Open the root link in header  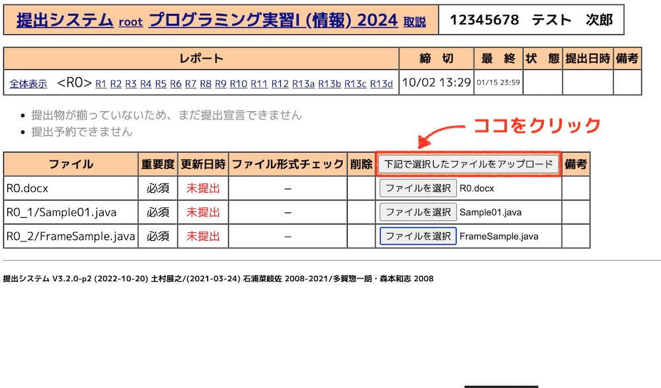point(130,22)
